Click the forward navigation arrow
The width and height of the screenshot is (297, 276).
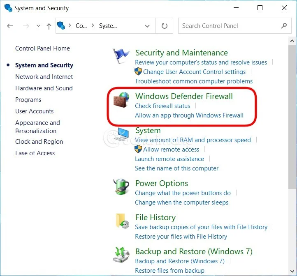pos(26,26)
